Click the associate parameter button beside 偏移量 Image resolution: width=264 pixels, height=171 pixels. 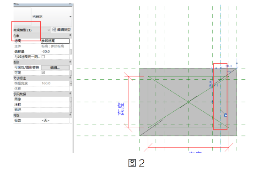71,52
